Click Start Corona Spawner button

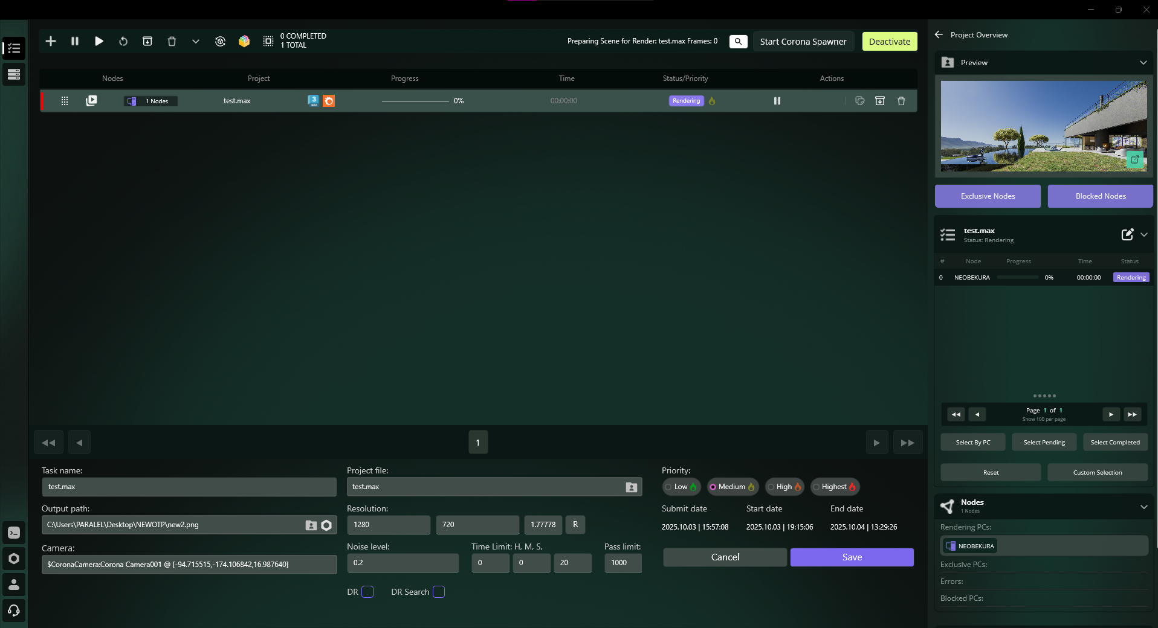[x=803, y=42]
